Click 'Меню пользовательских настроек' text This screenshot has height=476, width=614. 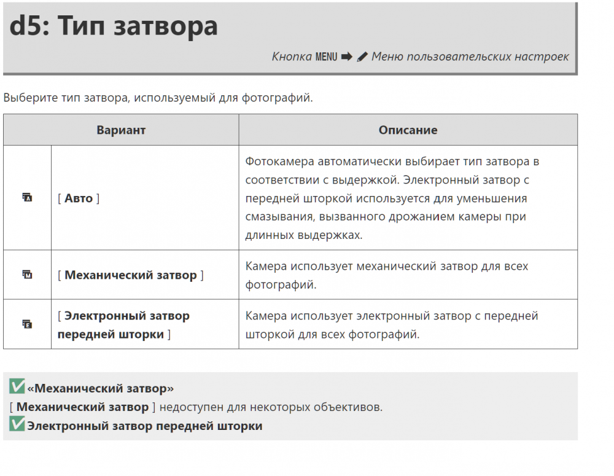[x=470, y=57]
